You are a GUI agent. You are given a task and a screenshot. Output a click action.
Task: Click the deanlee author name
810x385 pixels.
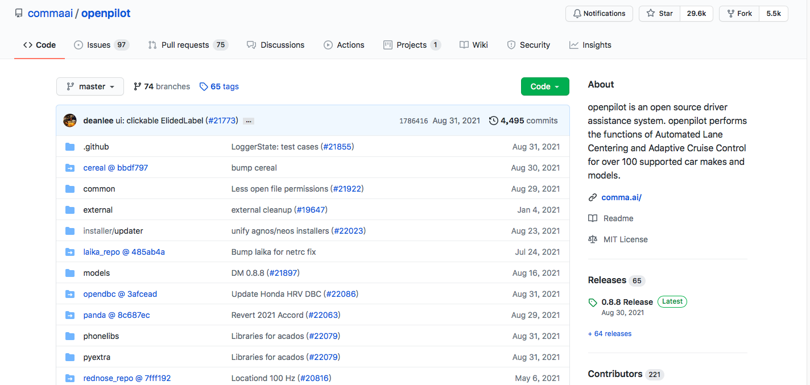pos(98,121)
